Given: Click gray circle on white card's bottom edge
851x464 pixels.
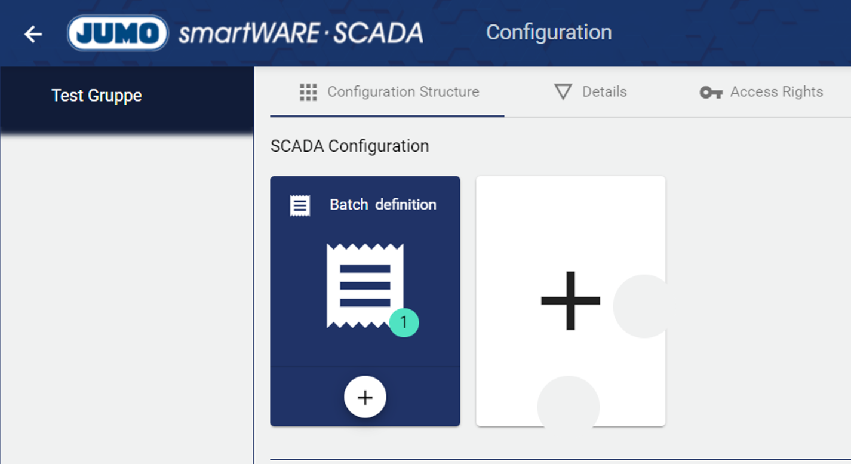Looking at the screenshot, I should coord(568,403).
